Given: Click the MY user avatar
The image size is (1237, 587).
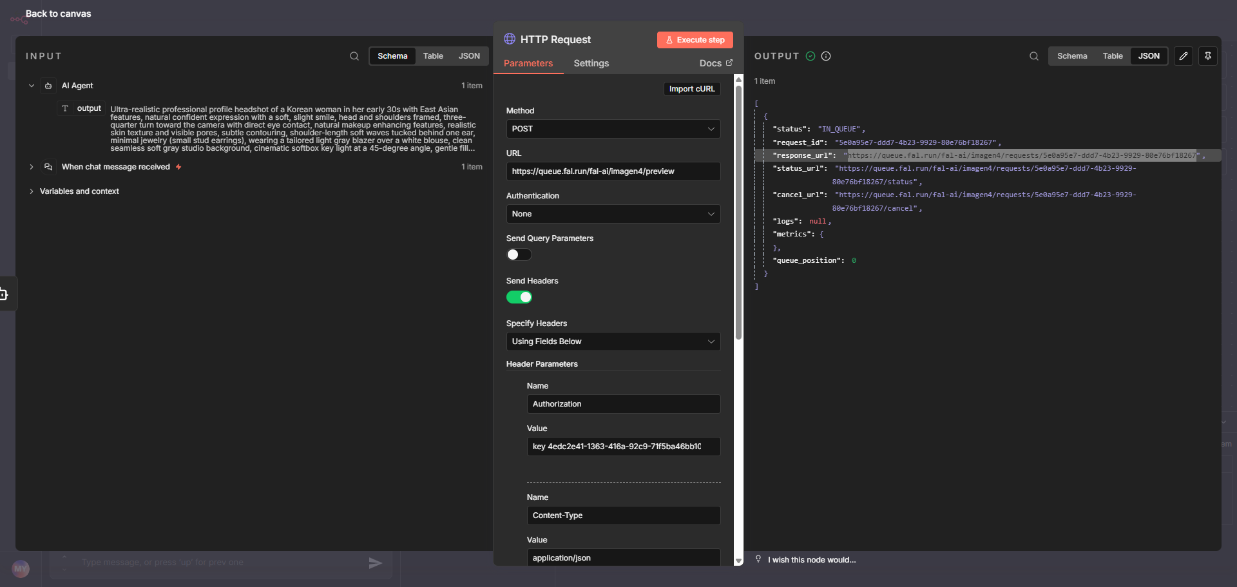Looking at the screenshot, I should click(21, 568).
